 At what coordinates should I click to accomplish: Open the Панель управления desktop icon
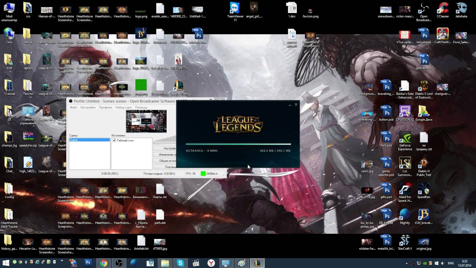tap(28, 115)
